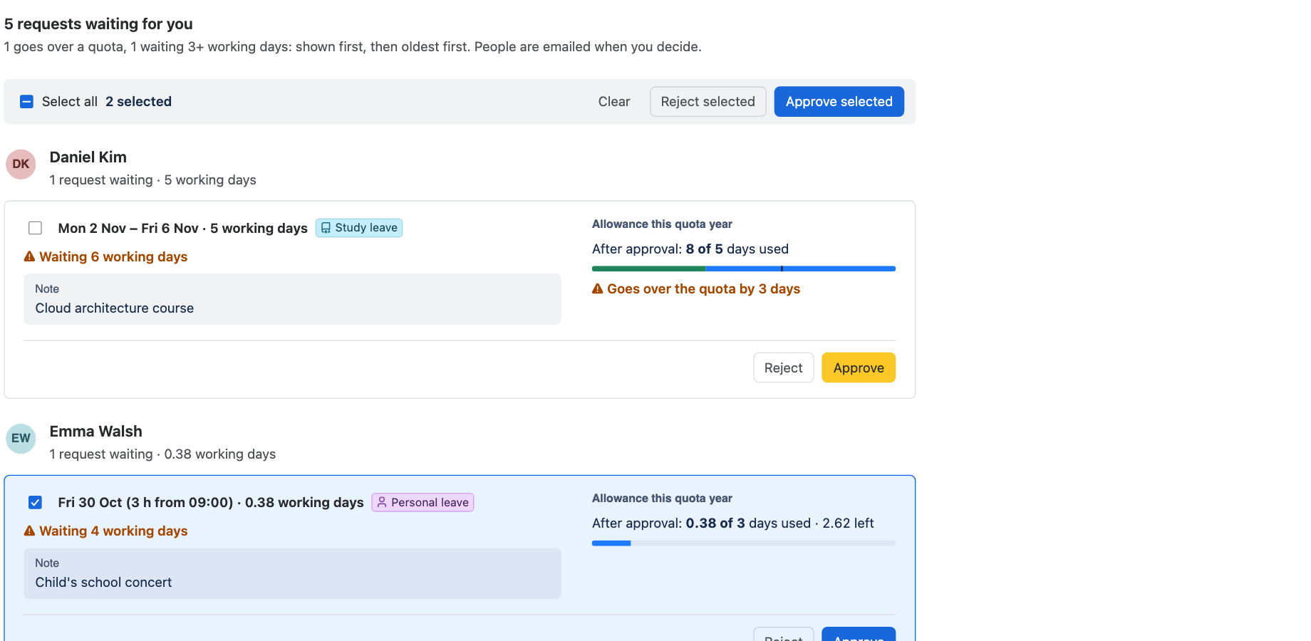
Task: Check the Mon 2 Nov – Fri 6 Nov request
Action: pos(35,228)
